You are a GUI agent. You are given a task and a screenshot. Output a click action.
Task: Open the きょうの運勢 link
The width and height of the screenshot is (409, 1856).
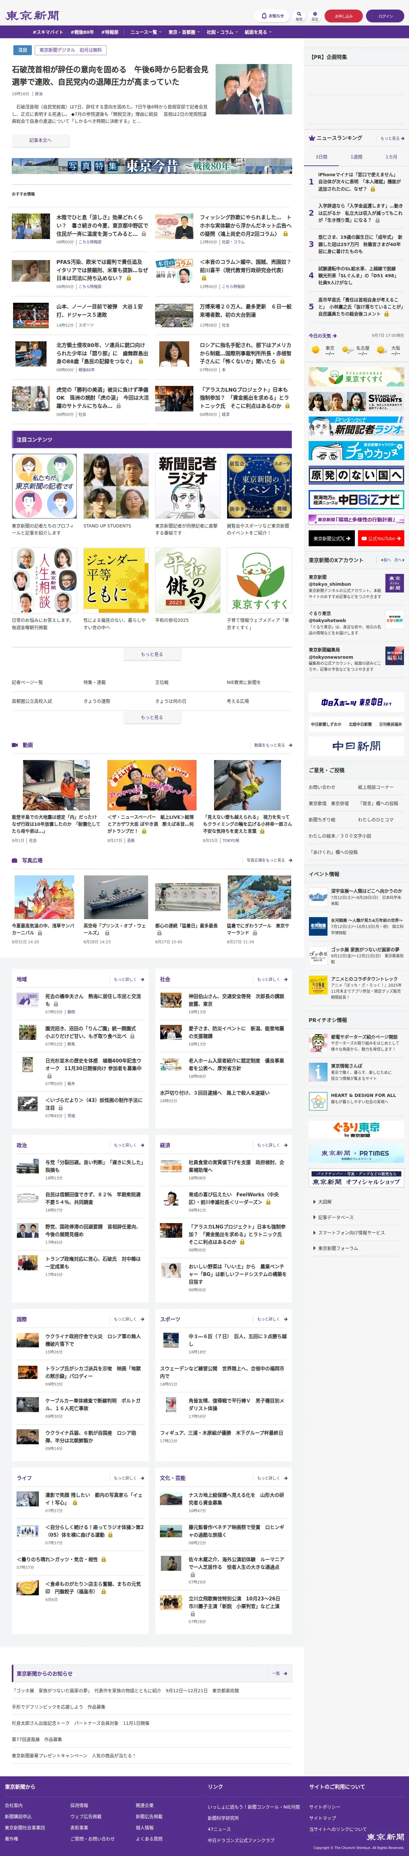point(97,701)
